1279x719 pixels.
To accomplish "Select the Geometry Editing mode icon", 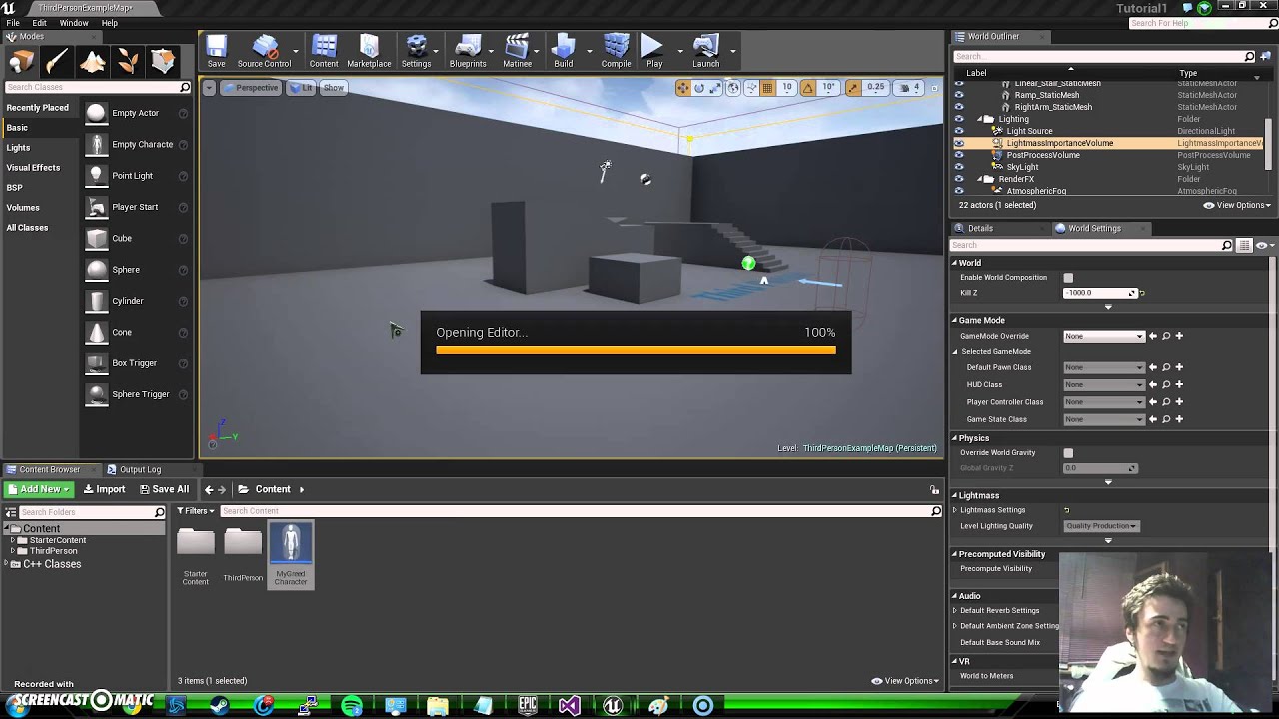I will (163, 62).
